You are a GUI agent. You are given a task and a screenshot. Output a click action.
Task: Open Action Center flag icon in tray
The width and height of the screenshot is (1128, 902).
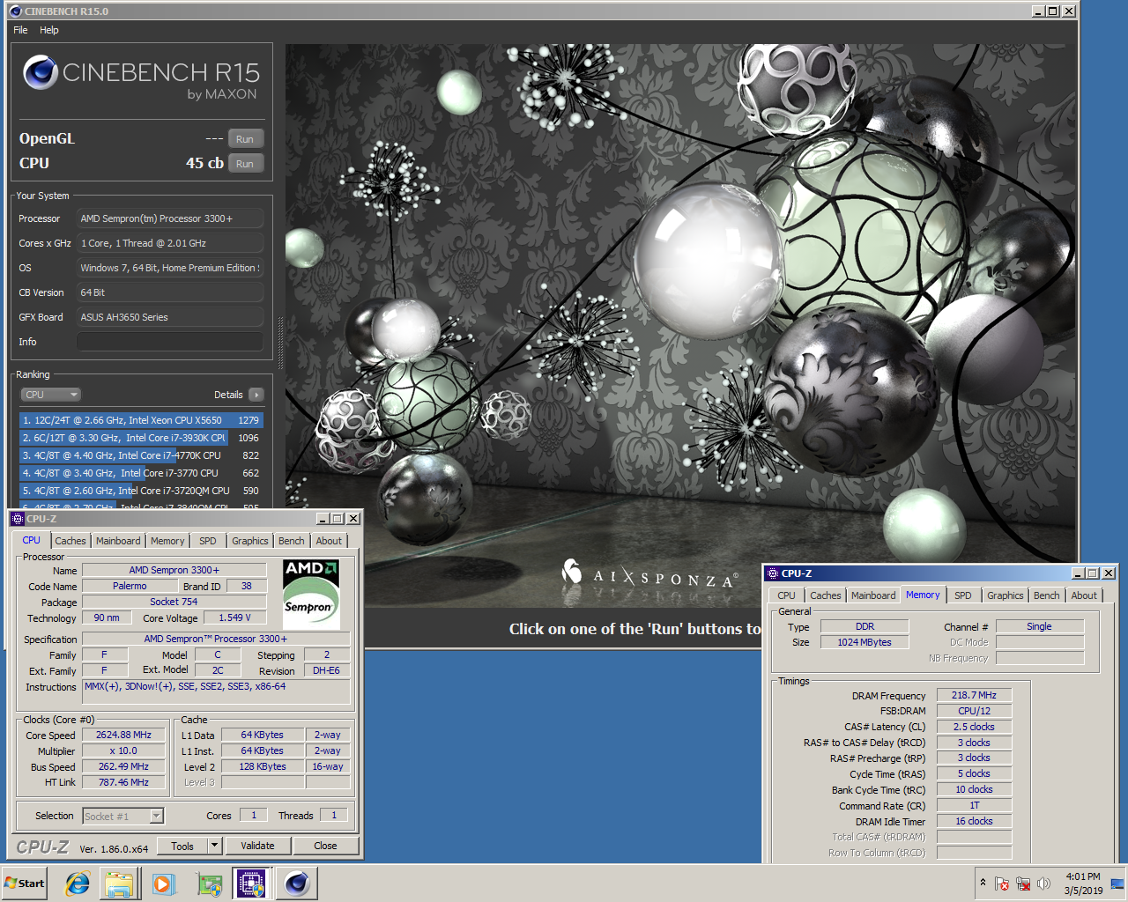tap(1002, 884)
